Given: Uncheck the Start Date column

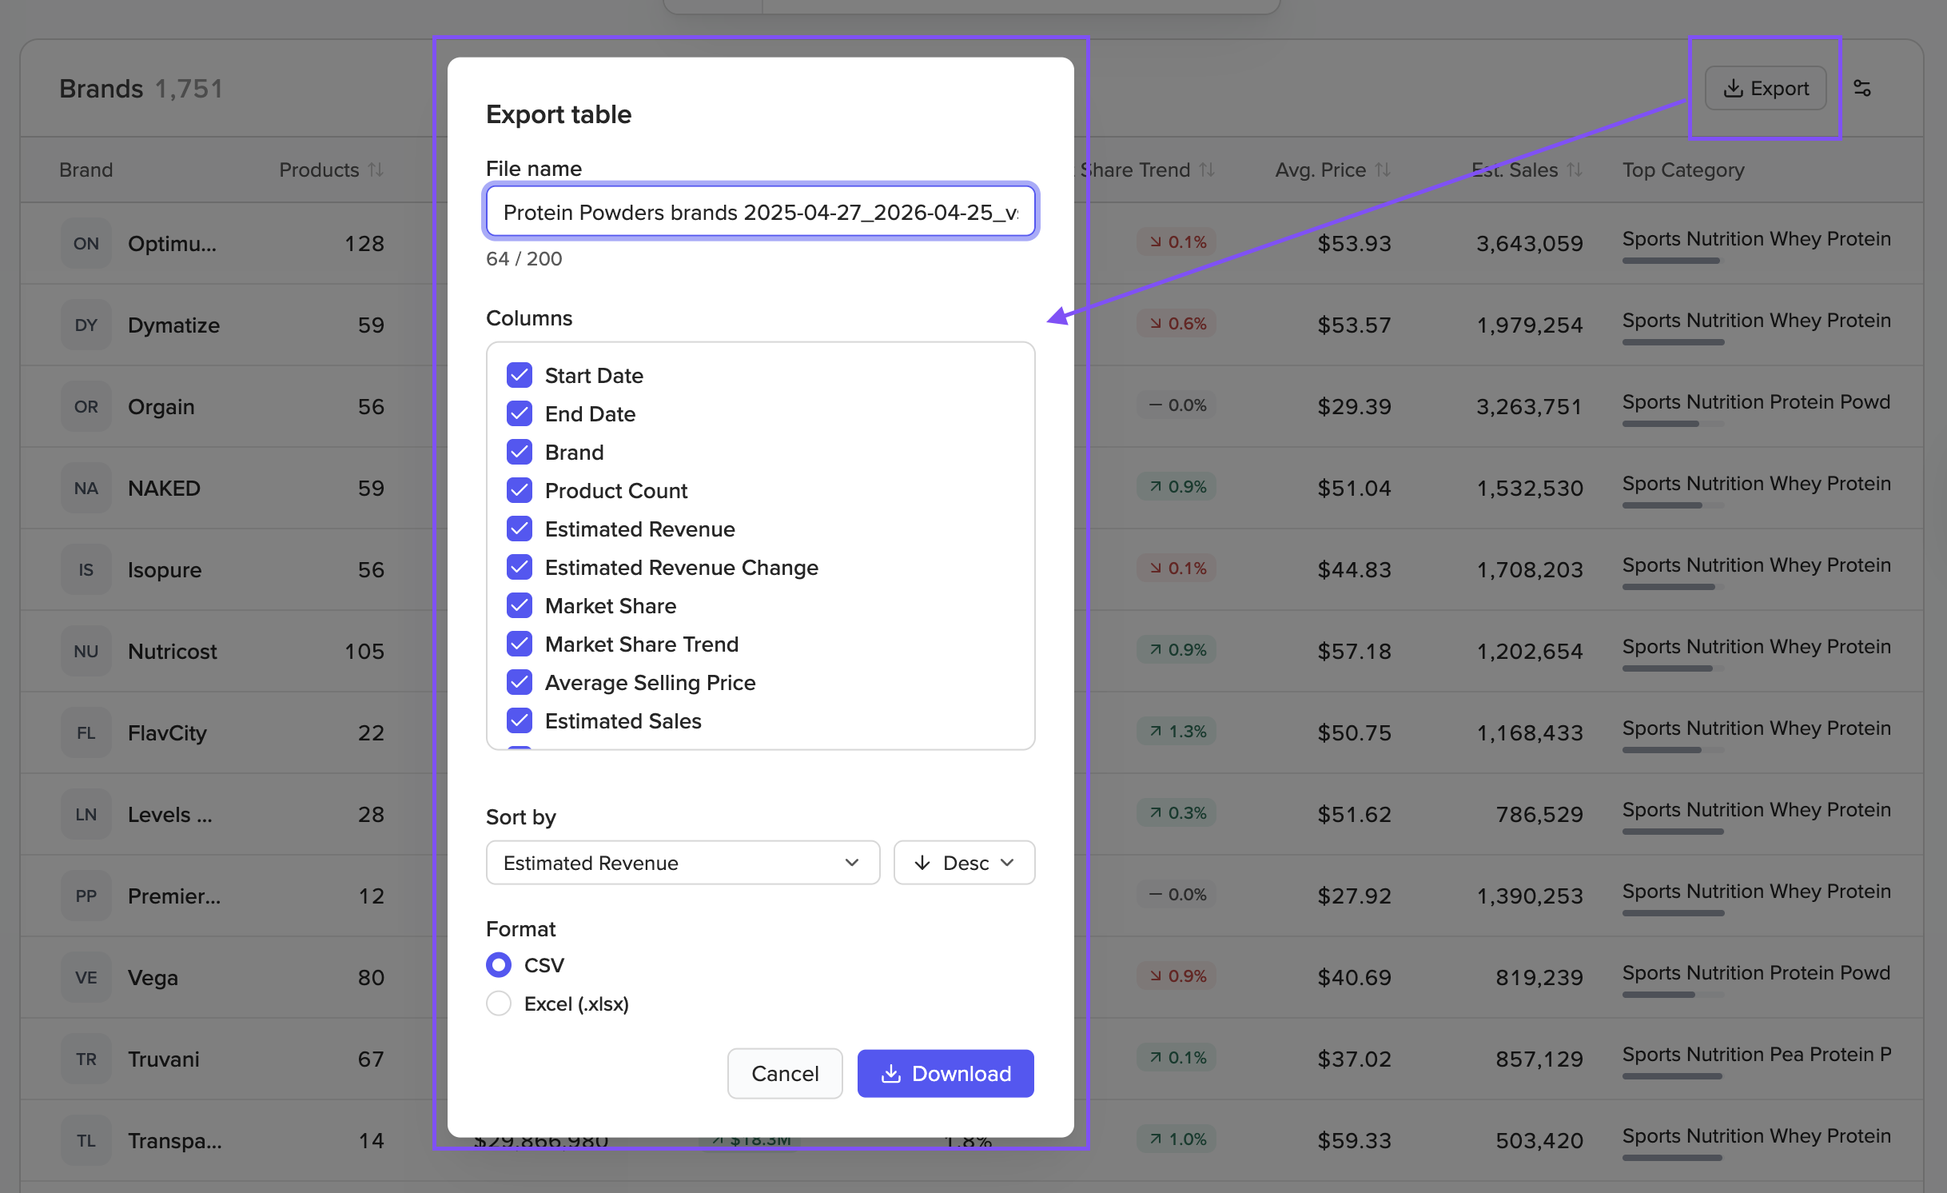Looking at the screenshot, I should [520, 375].
